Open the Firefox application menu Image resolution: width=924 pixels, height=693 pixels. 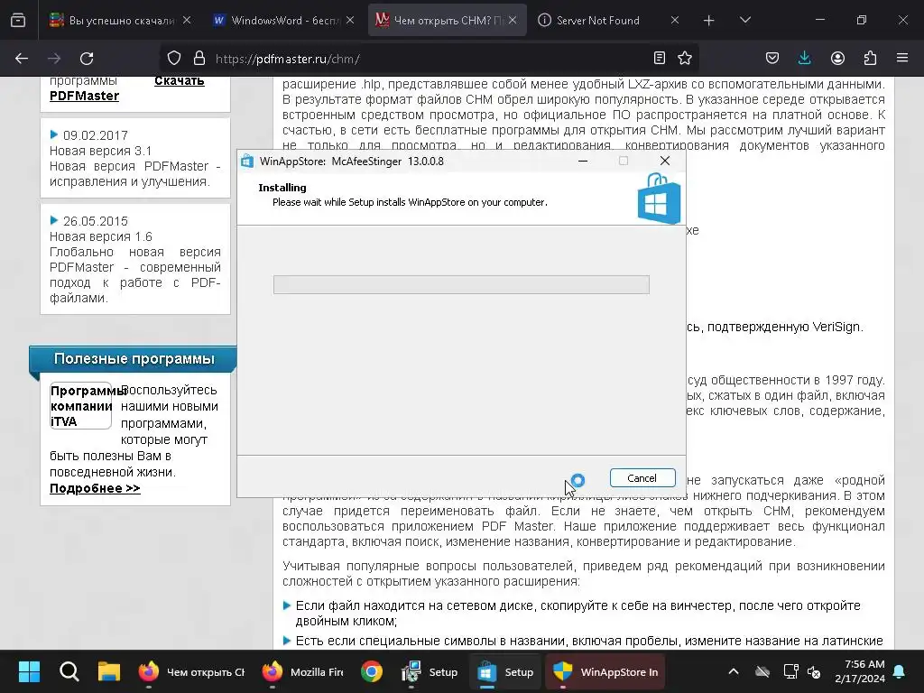tap(902, 59)
